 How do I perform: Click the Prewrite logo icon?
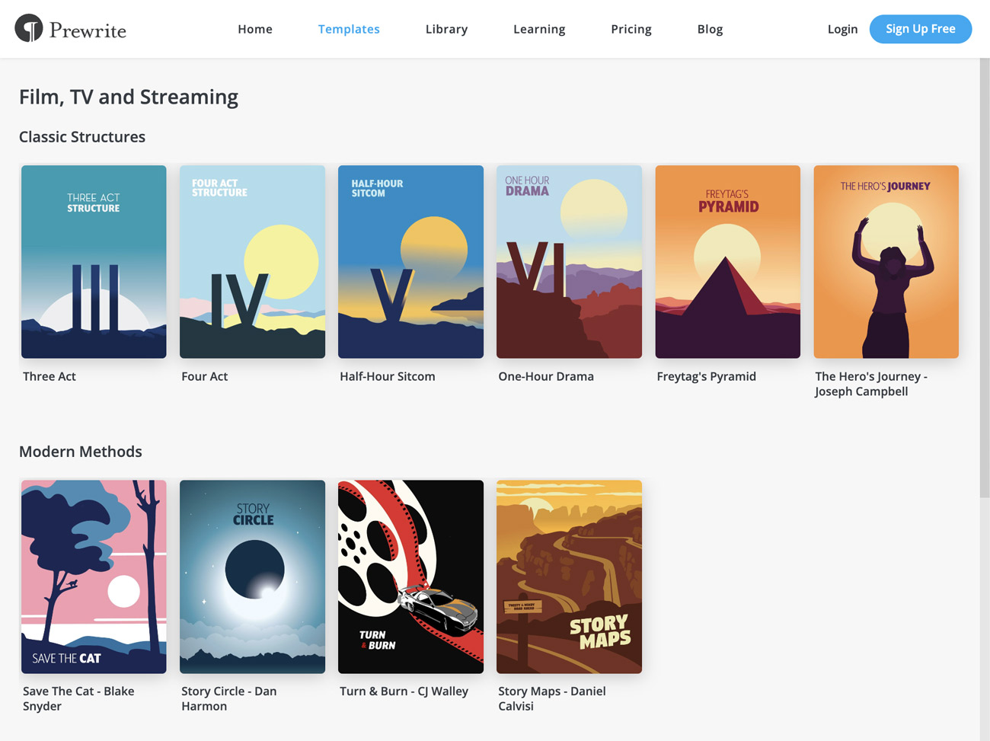click(x=29, y=29)
